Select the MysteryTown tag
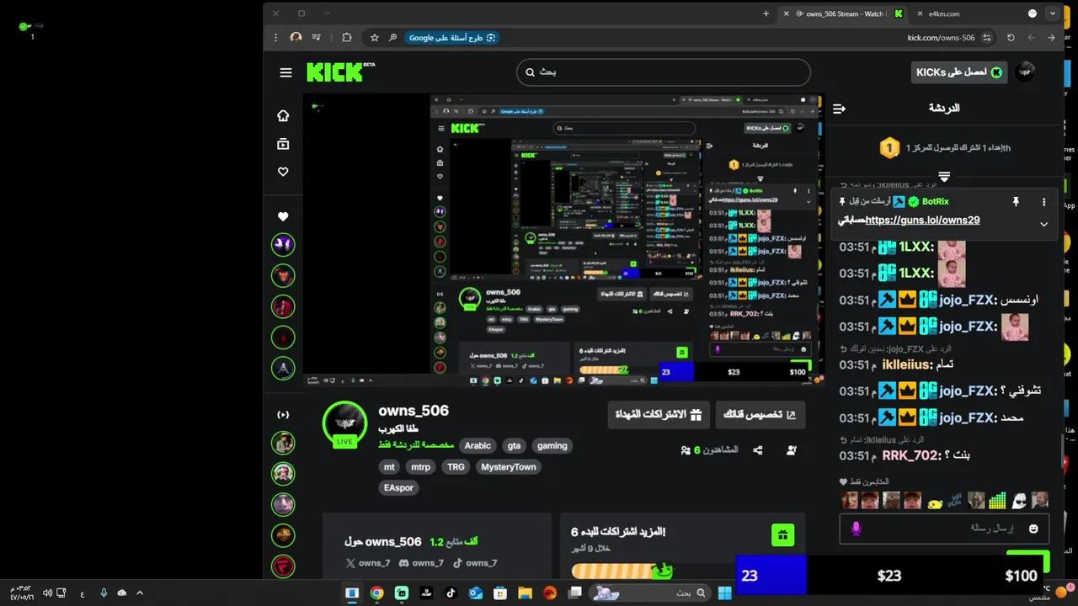The height and width of the screenshot is (606, 1078). [509, 467]
